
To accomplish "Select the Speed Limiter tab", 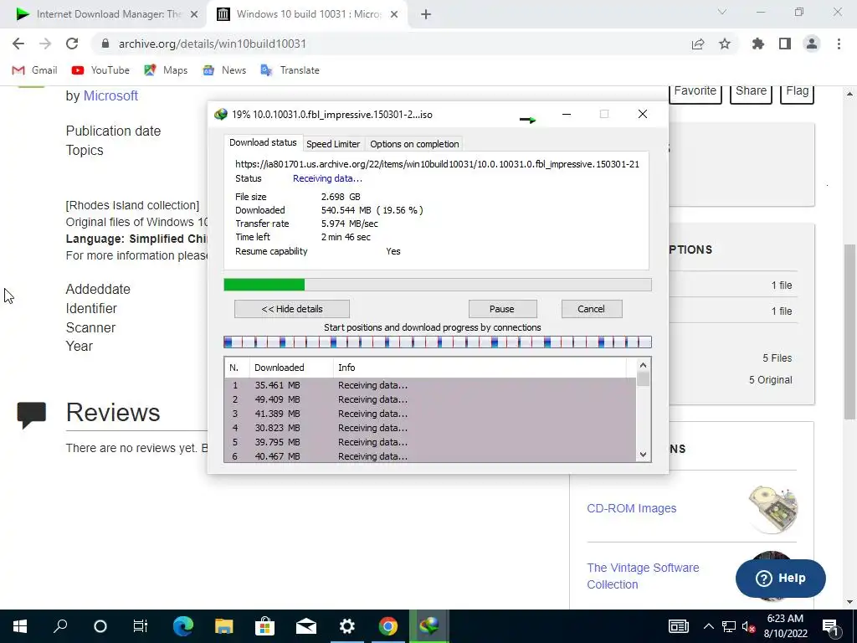I will (x=333, y=144).
